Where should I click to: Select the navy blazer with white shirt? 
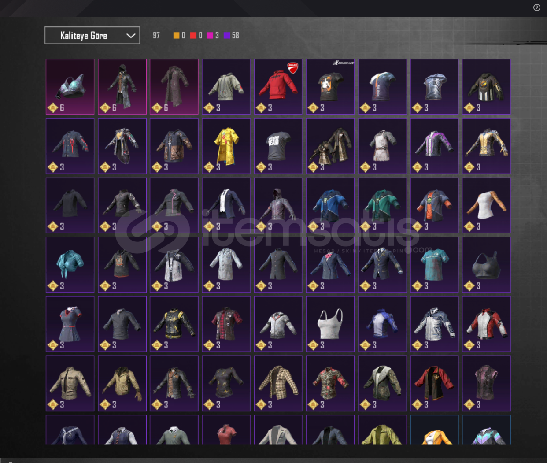coord(226,205)
